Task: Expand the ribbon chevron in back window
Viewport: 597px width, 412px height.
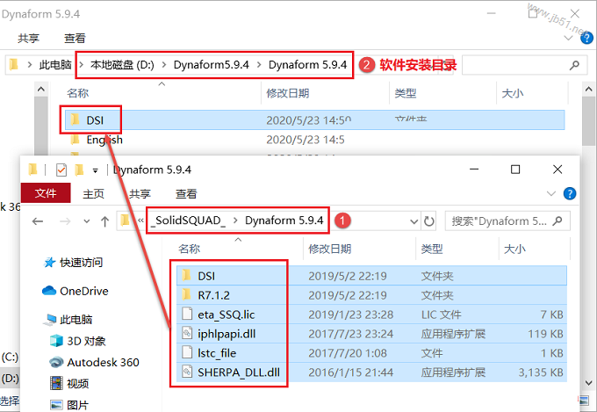Action: pyautogui.click(x=568, y=38)
